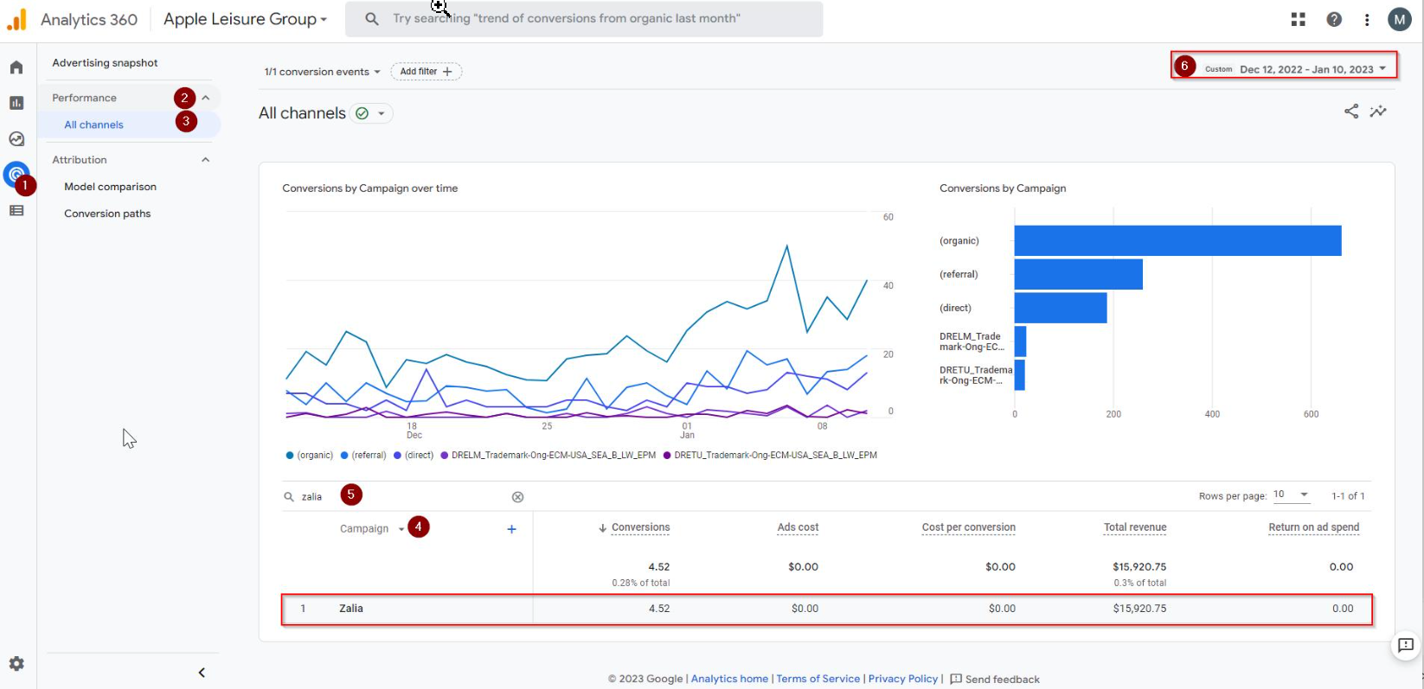Image resolution: width=1424 pixels, height=689 pixels.
Task: Click the share report icon
Action: pos(1350,112)
